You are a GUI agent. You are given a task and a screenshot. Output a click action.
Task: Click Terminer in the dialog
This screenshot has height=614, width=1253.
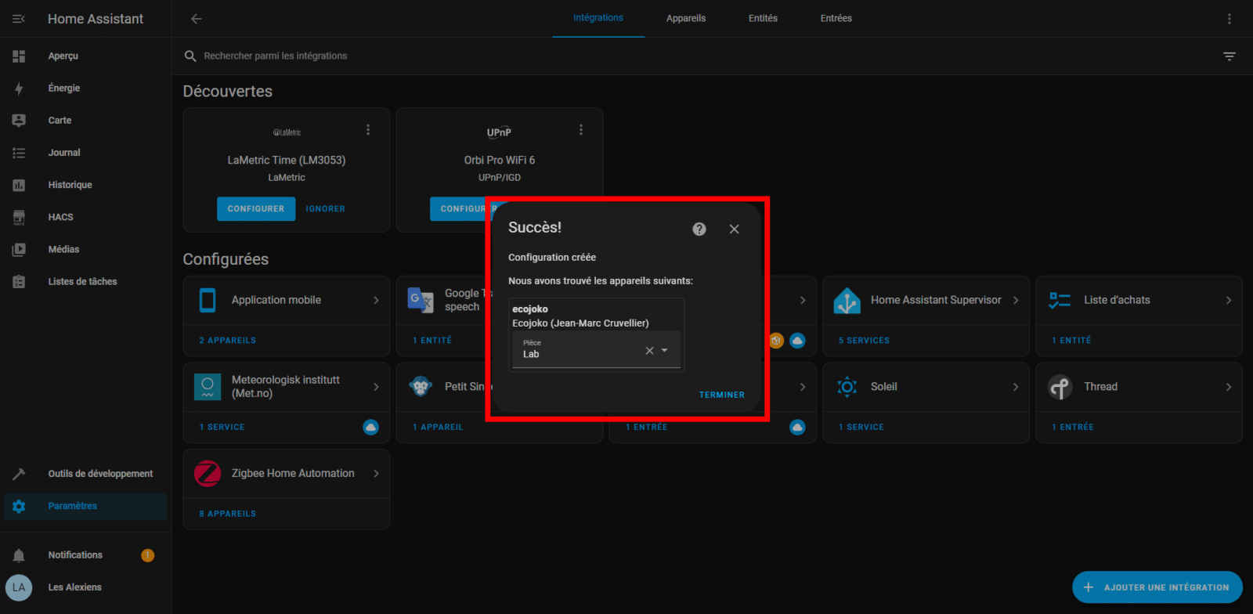tap(722, 395)
